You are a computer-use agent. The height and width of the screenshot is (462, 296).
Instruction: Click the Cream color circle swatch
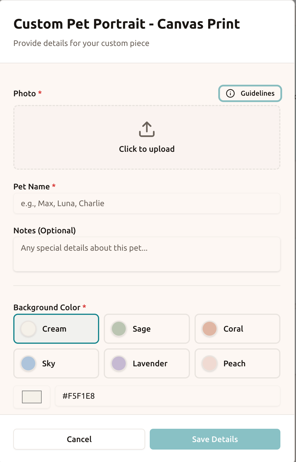(x=28, y=329)
